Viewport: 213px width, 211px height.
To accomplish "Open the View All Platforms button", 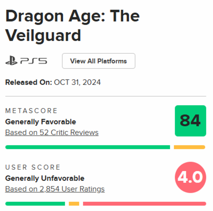I will pos(99,61).
